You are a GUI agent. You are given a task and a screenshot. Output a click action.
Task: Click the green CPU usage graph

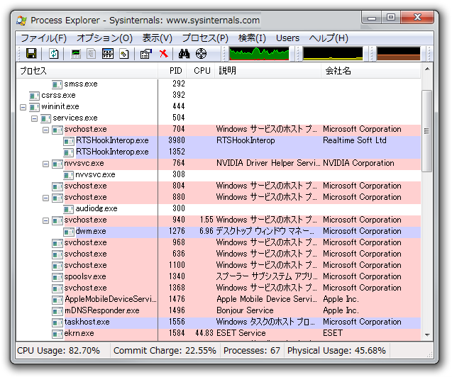(x=259, y=54)
